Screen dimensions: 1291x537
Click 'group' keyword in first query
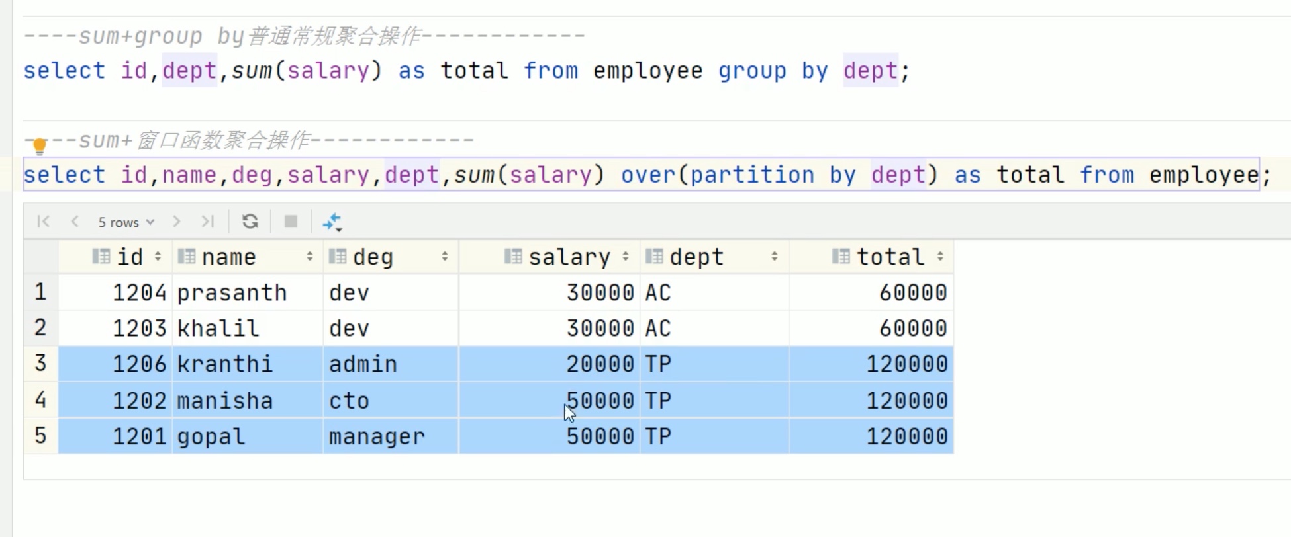(752, 70)
